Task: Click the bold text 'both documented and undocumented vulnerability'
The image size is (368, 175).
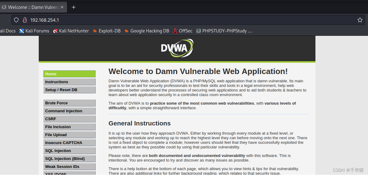Action: click(197, 156)
